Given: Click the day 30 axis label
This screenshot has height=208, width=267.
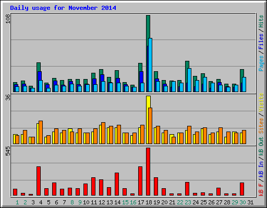Looking at the screenshot, I should [x=242, y=202].
